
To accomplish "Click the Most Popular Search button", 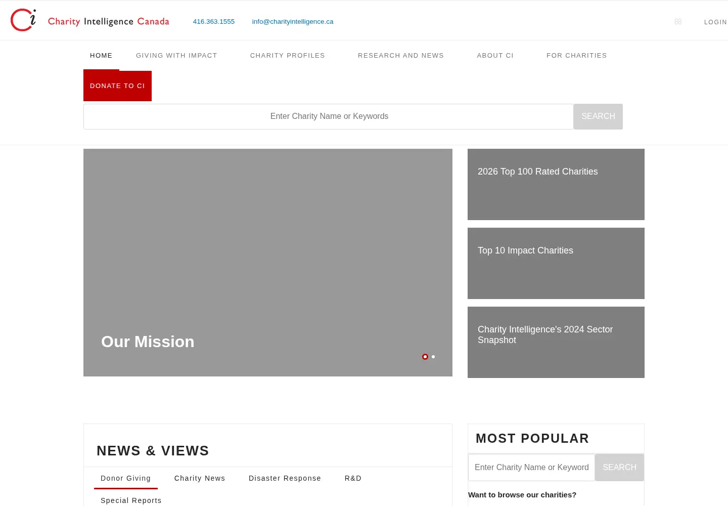I will pos(619,468).
